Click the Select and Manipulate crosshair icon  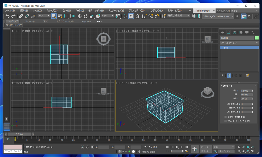point(125,16)
